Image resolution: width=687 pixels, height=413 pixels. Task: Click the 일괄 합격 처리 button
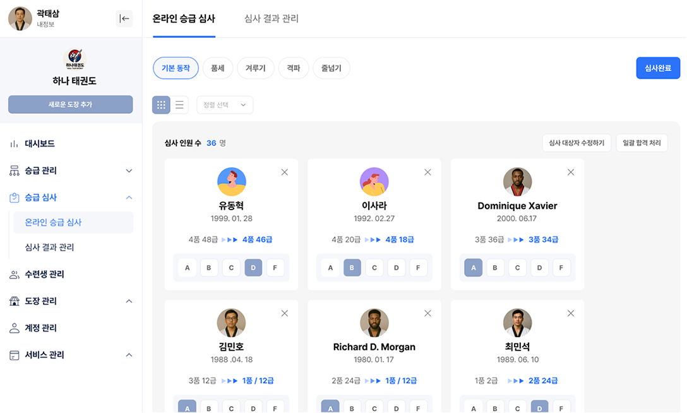[x=642, y=143]
